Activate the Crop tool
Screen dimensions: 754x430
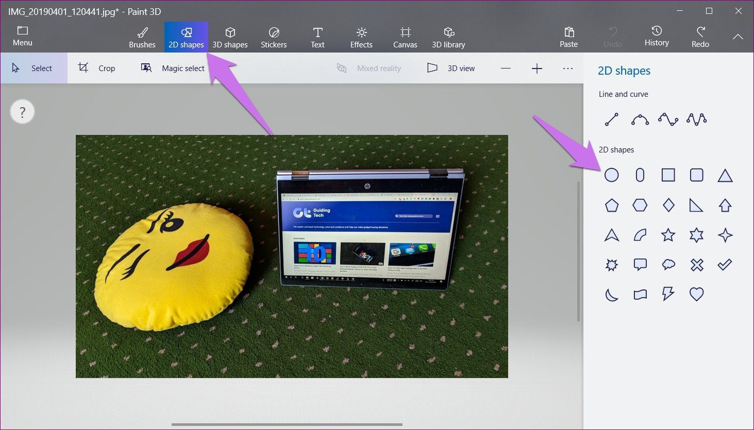(97, 68)
